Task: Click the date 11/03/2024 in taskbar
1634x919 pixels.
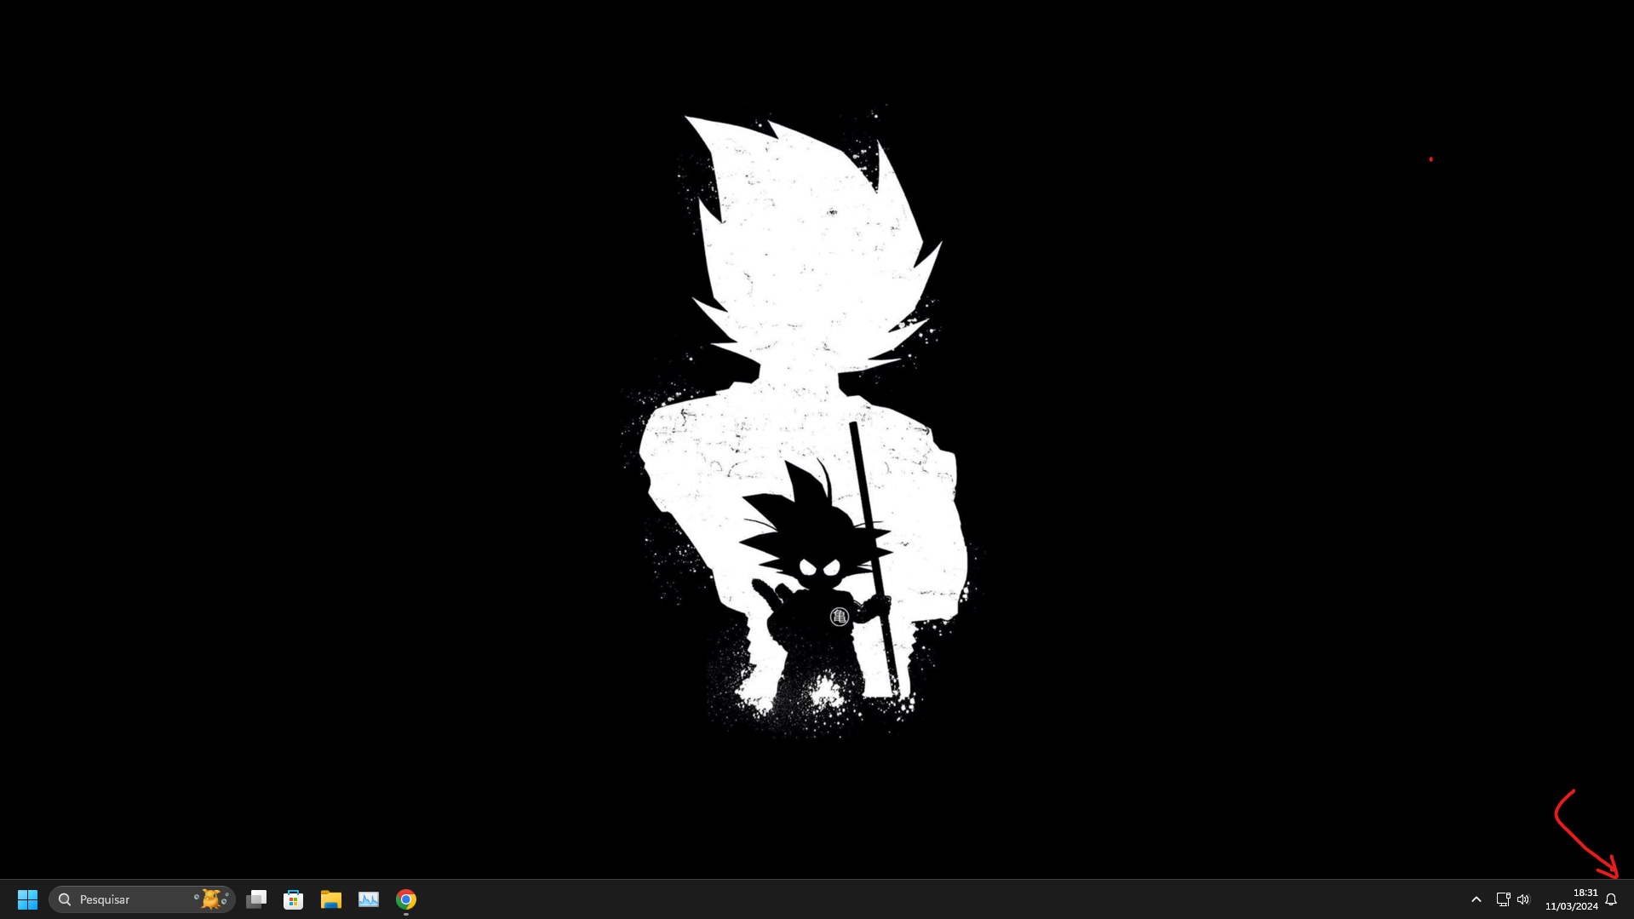Action: click(x=1572, y=906)
